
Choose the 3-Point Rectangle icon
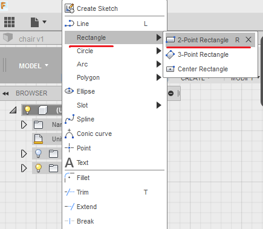(x=170, y=54)
